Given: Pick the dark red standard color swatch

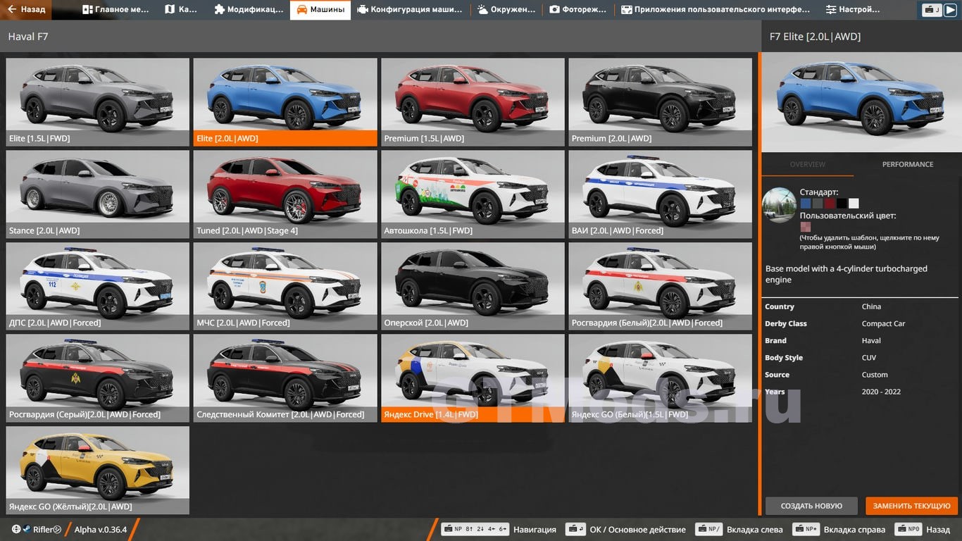Looking at the screenshot, I should [830, 204].
